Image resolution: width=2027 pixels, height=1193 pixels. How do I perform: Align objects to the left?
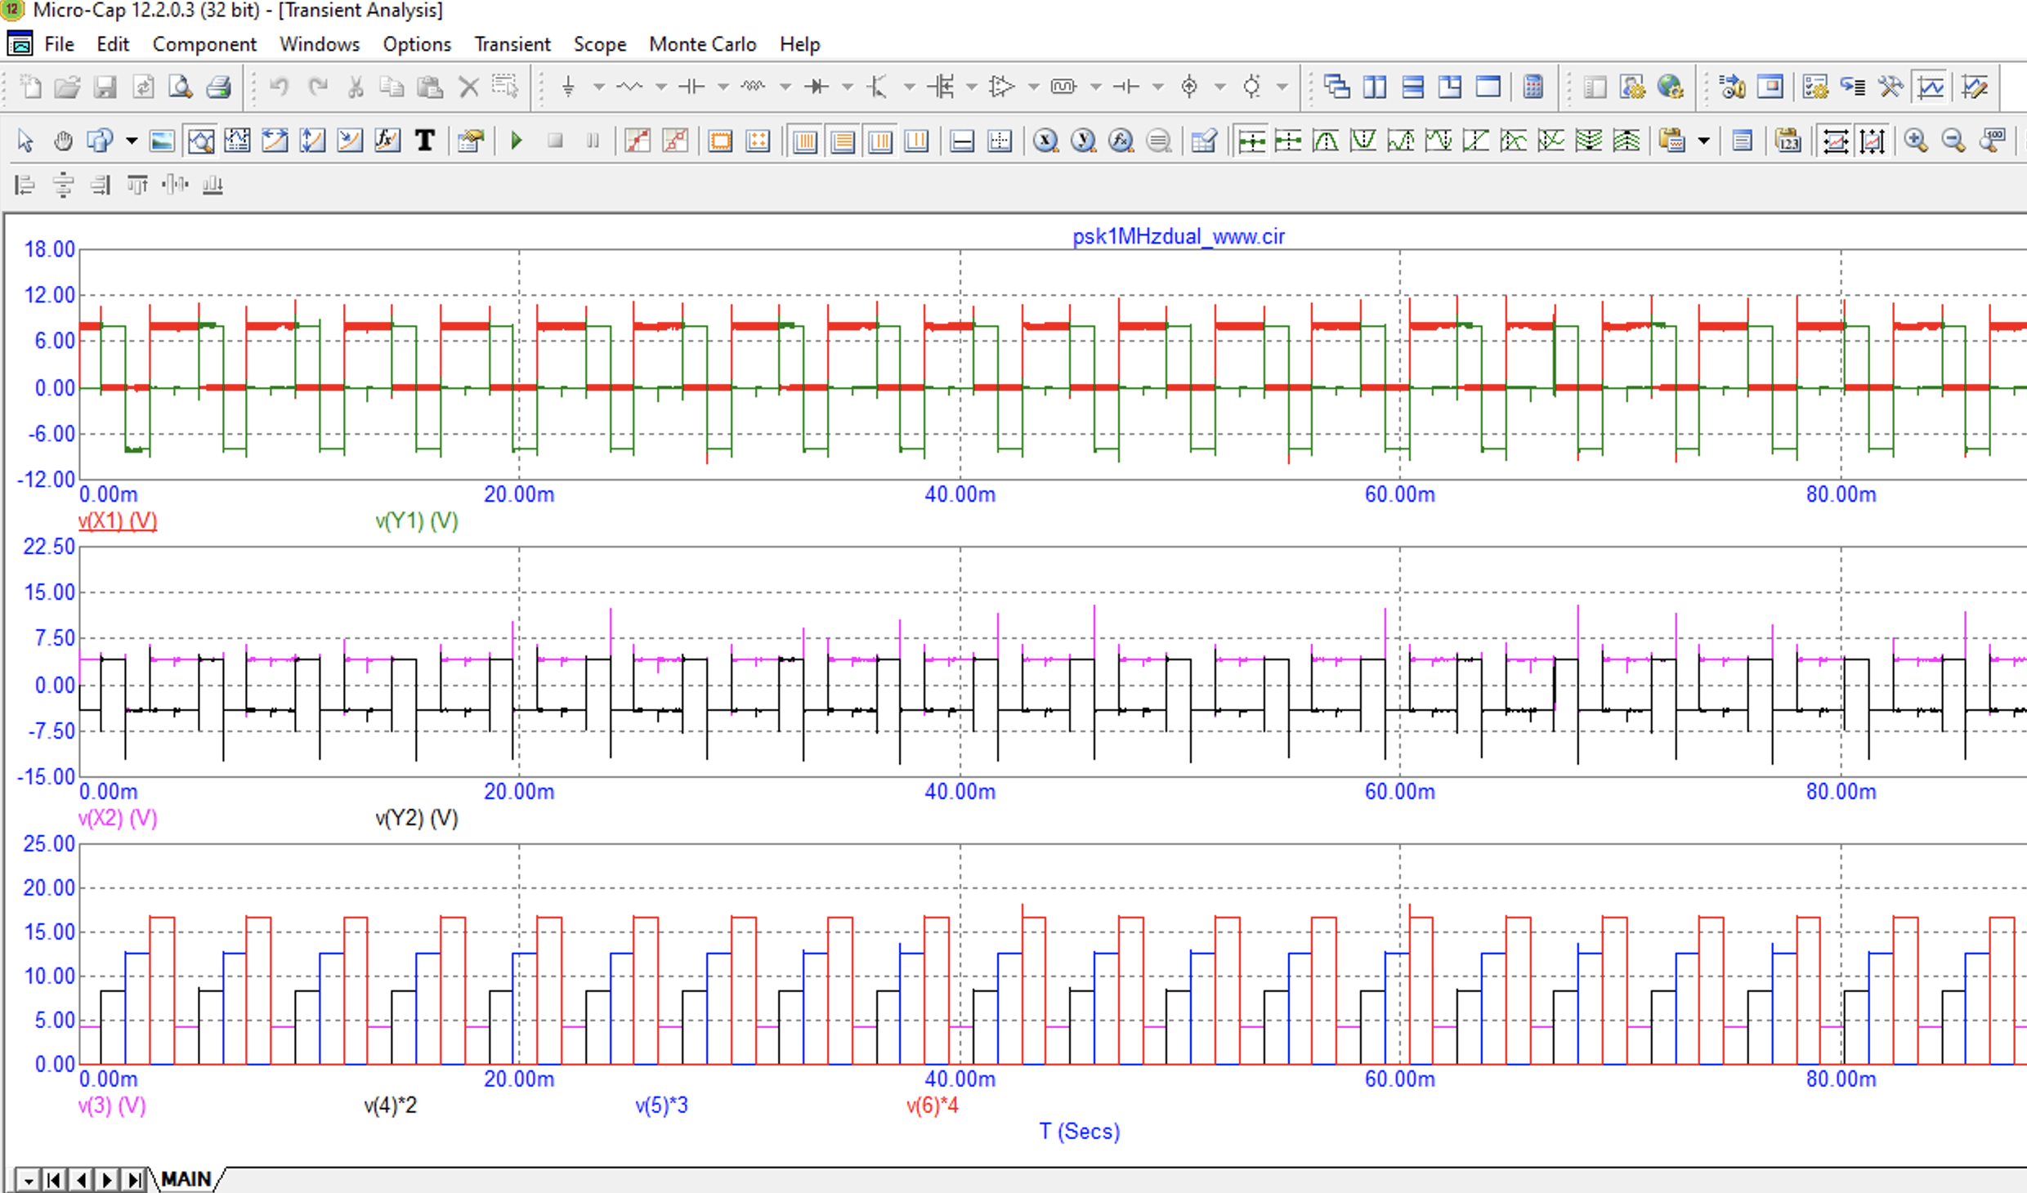coord(25,185)
